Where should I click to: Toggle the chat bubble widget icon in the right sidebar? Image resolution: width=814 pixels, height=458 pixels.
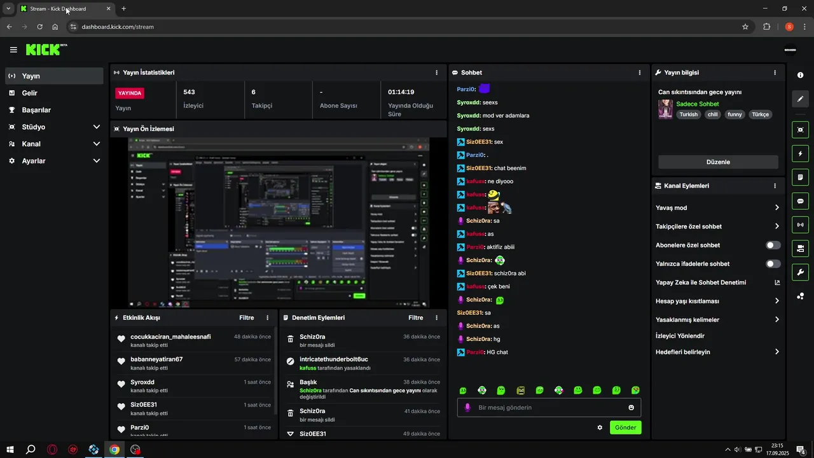pos(800,201)
